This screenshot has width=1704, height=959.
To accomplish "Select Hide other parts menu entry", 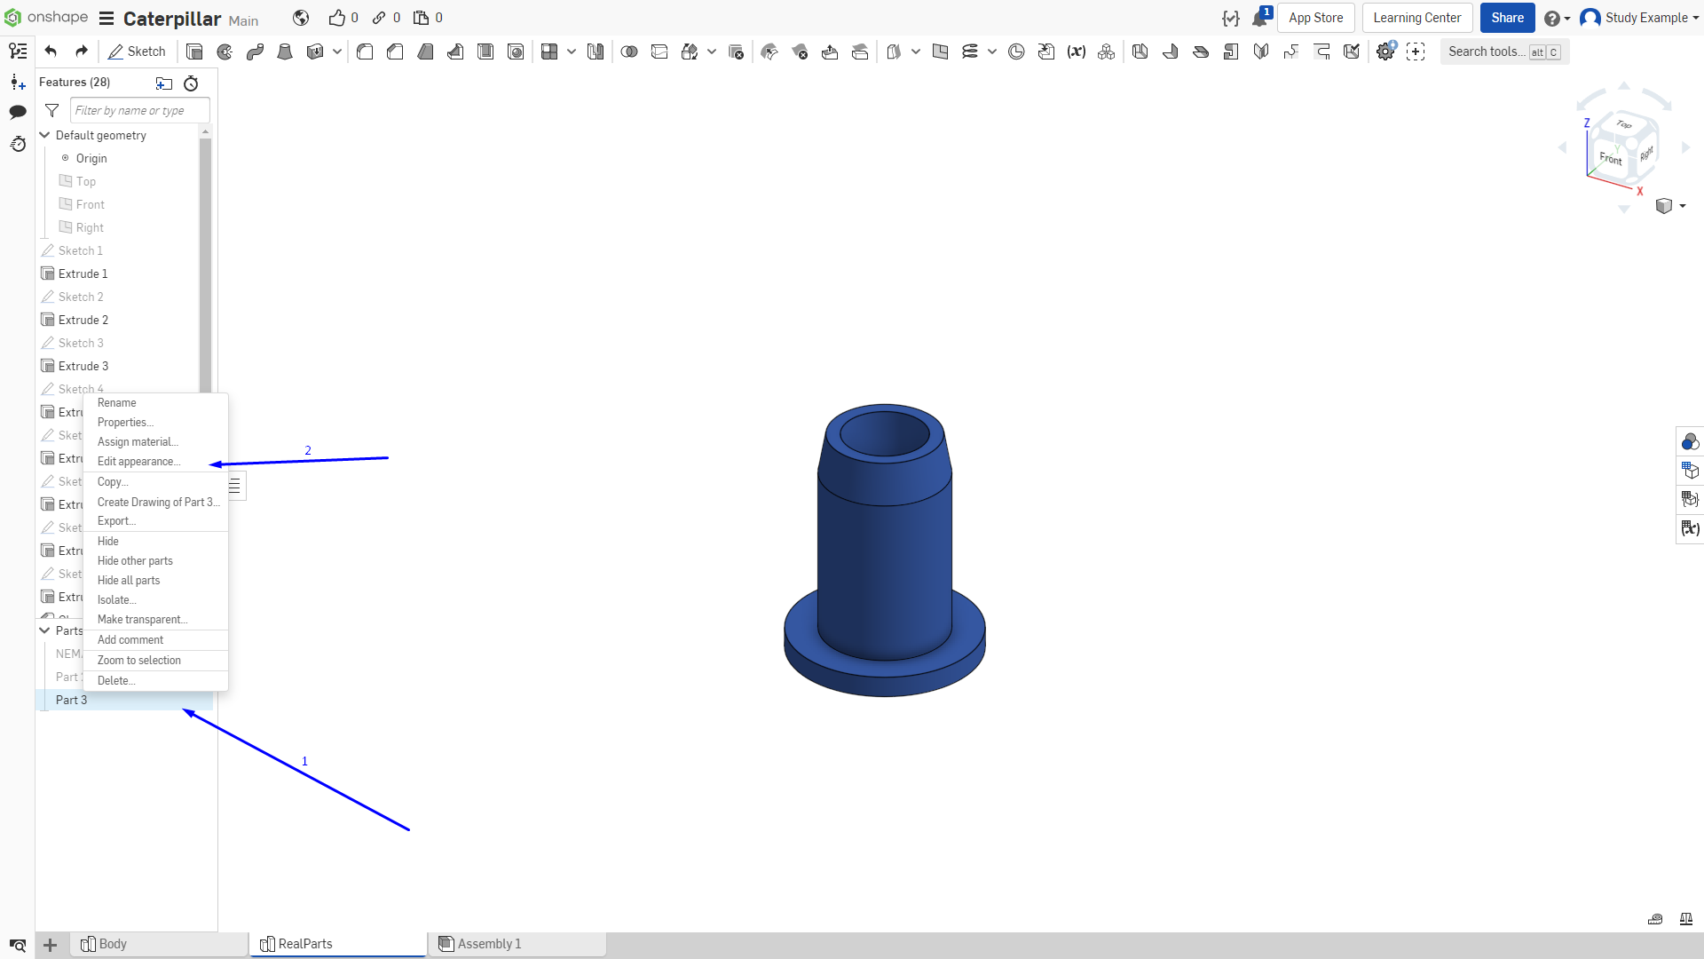I will click(135, 561).
